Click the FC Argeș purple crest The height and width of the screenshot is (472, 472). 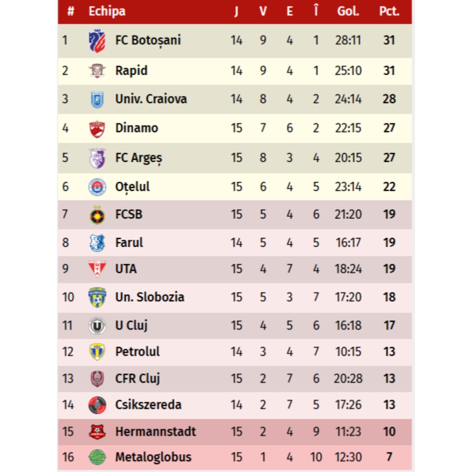(x=97, y=158)
